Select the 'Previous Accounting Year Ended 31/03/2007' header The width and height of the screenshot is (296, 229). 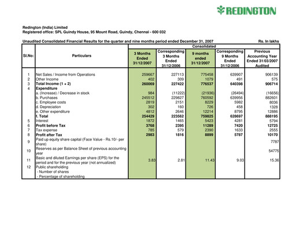[x=262, y=58]
